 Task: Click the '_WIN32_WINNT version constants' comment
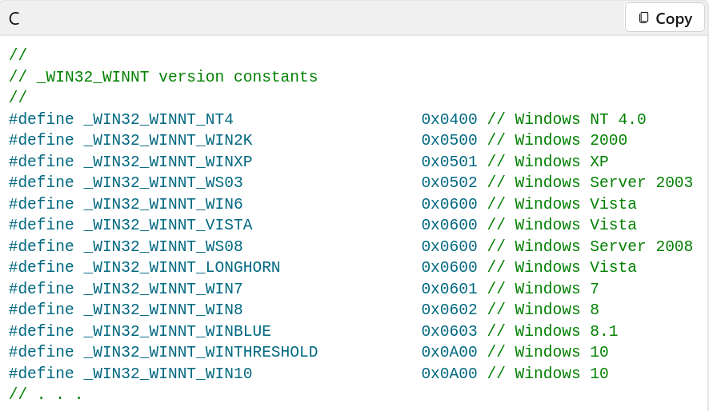pyautogui.click(x=163, y=77)
